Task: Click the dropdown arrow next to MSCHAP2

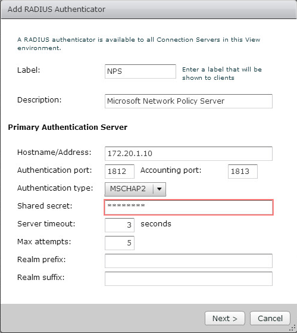Action: coord(160,189)
